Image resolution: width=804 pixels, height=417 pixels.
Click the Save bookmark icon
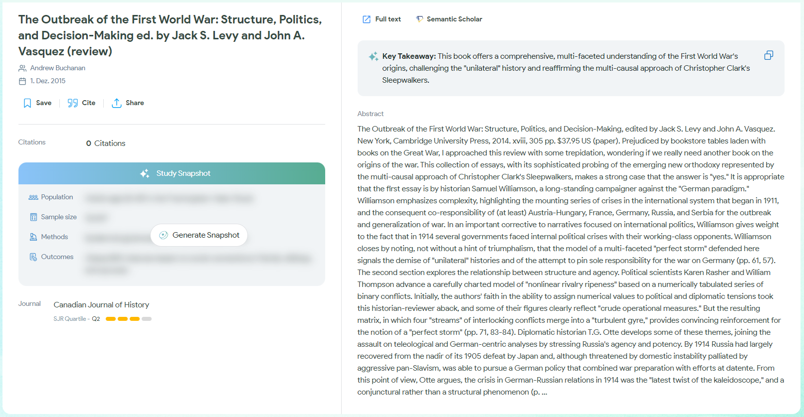click(x=27, y=103)
